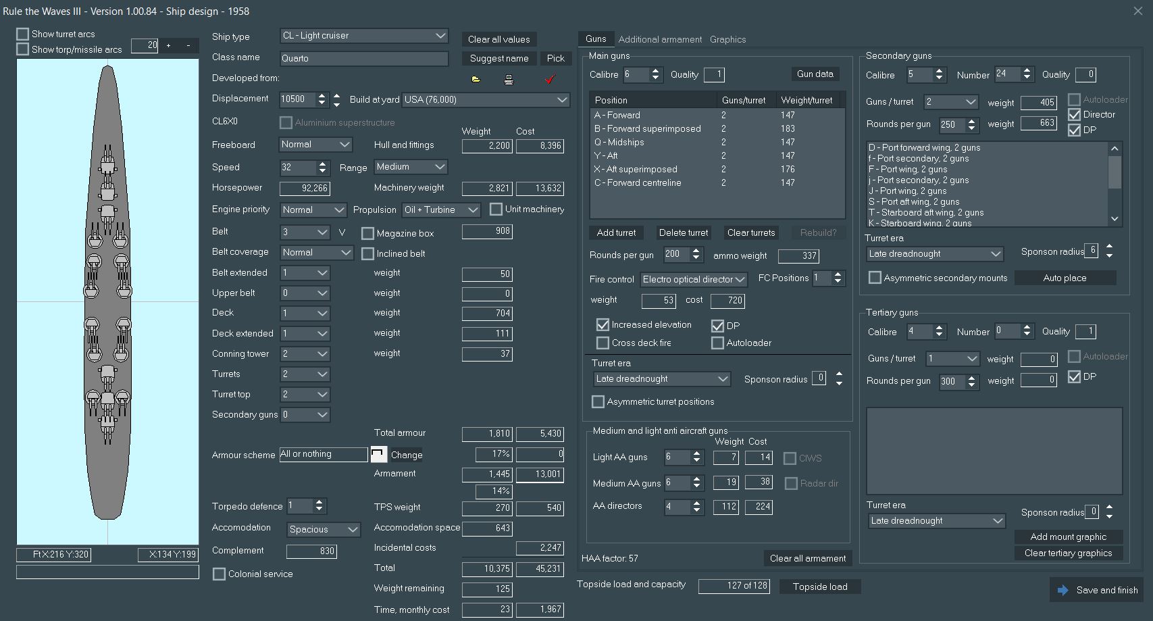Select 'S - Port aft wing, 2 guns' entry

tap(988, 201)
